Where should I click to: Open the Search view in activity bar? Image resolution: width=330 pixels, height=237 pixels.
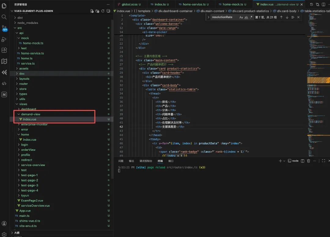4,17
